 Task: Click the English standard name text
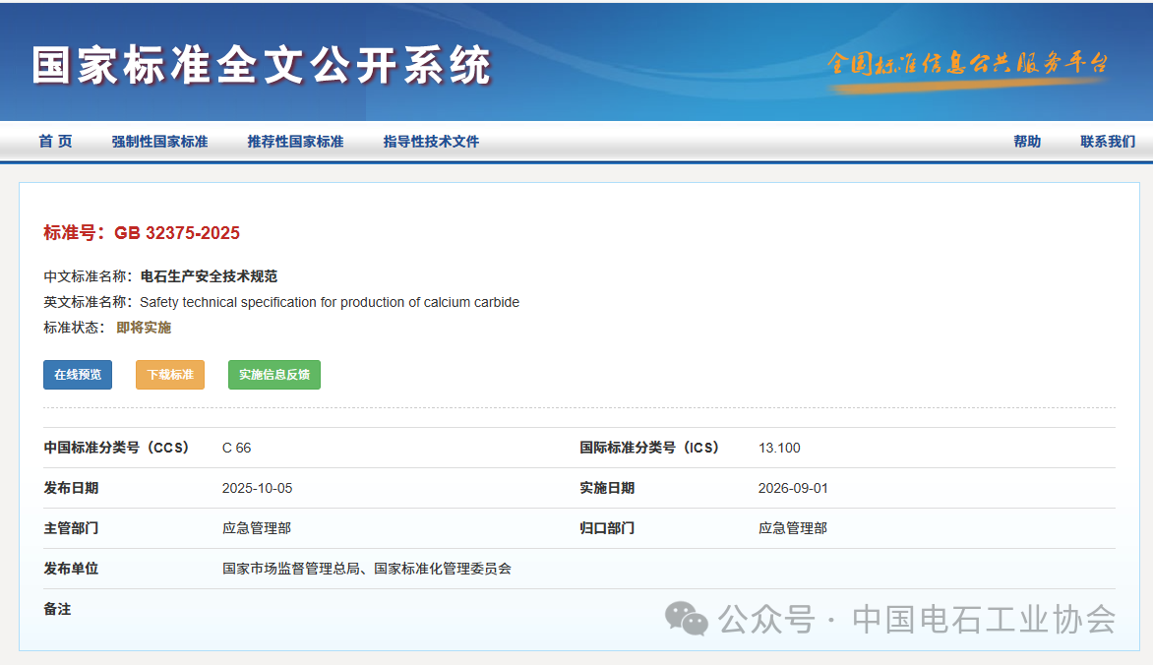coord(330,302)
